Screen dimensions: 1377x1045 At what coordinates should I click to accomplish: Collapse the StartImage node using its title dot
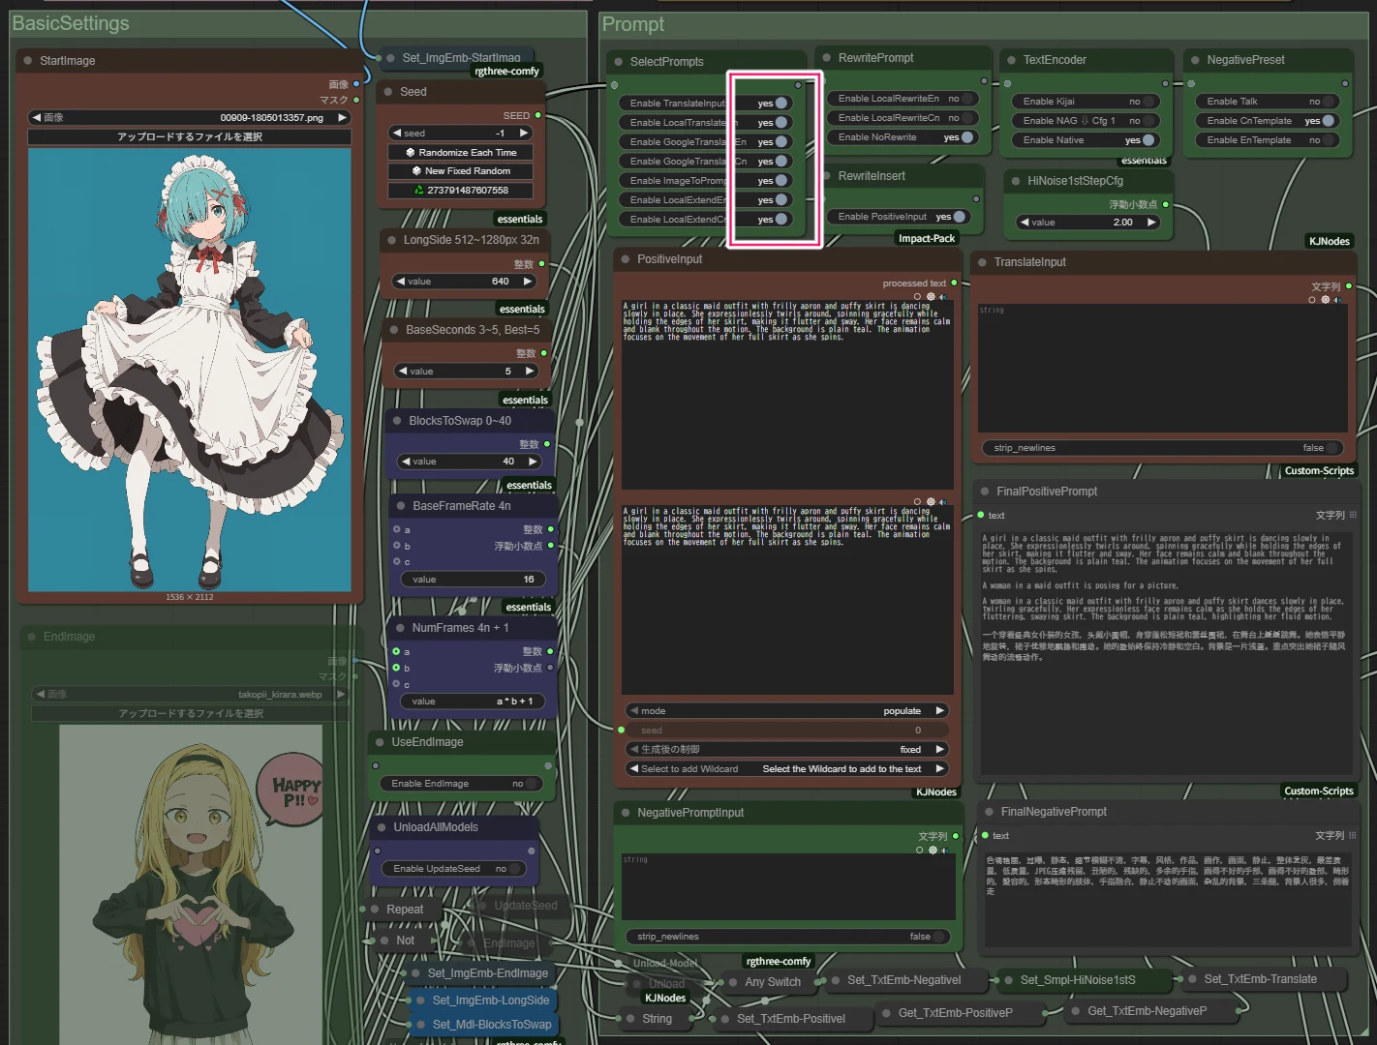tap(27, 61)
